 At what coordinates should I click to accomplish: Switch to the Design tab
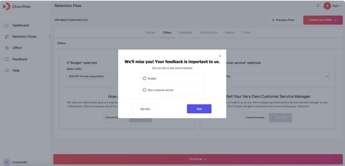coord(230,33)
